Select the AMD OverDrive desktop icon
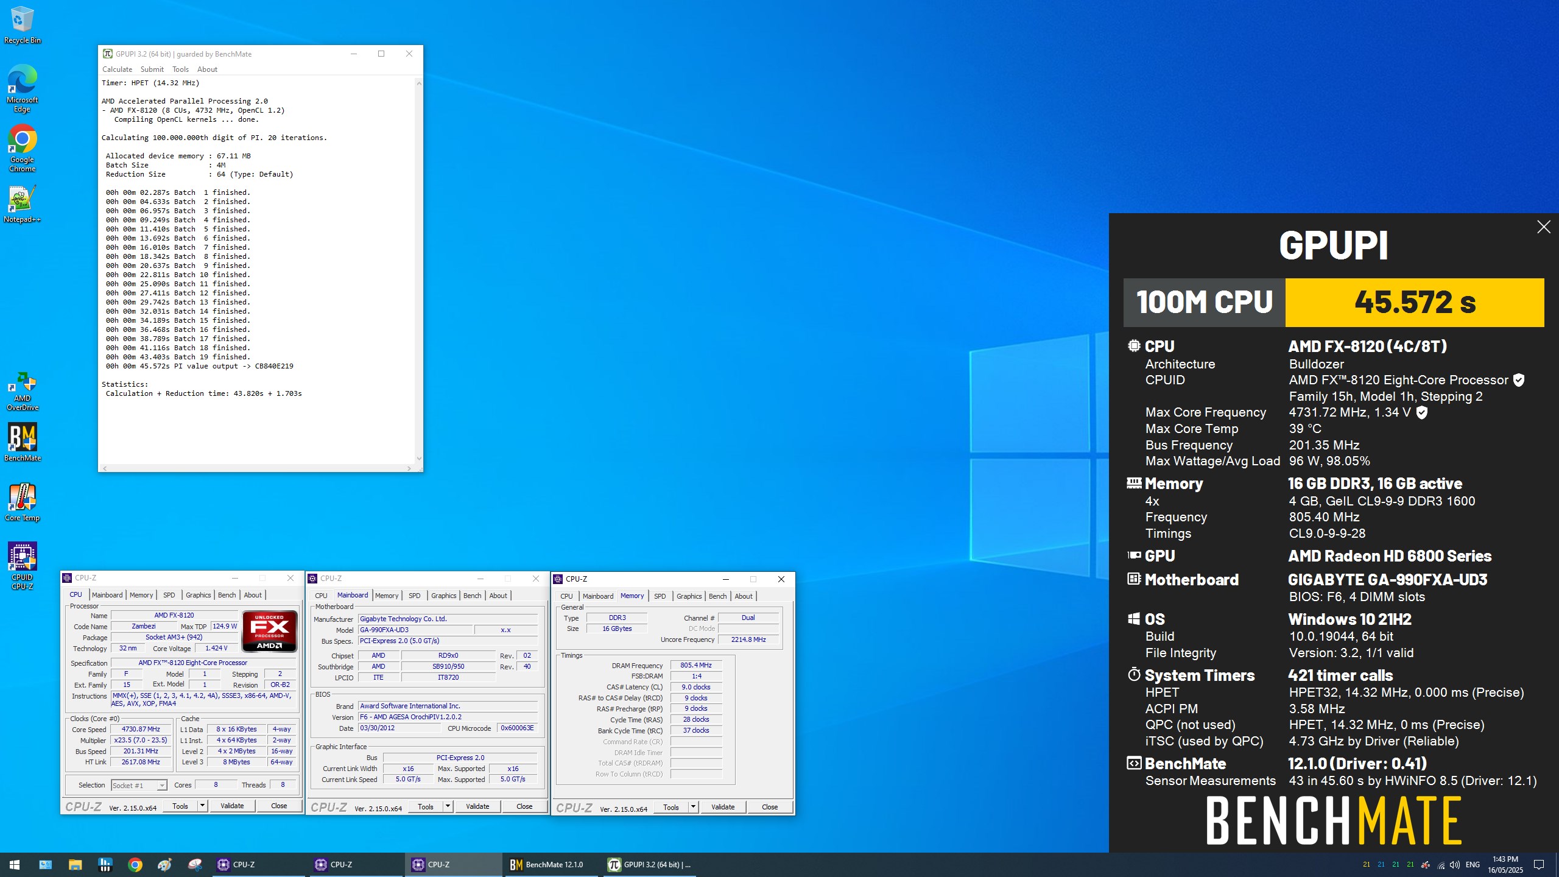 tap(22, 392)
